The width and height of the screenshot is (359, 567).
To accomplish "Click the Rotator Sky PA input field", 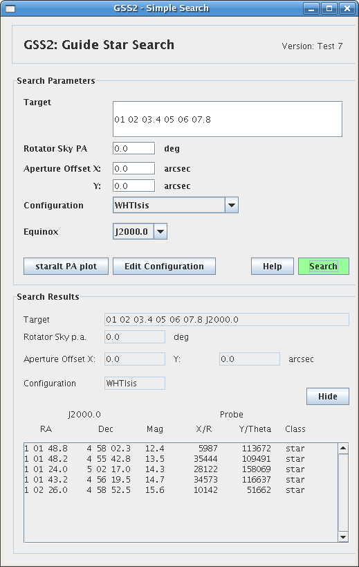I will [x=134, y=148].
